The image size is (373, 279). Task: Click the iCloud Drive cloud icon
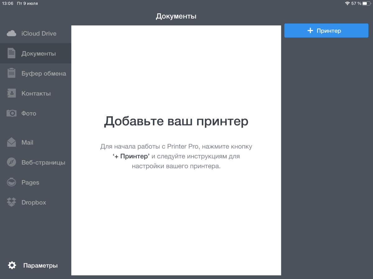(x=12, y=33)
